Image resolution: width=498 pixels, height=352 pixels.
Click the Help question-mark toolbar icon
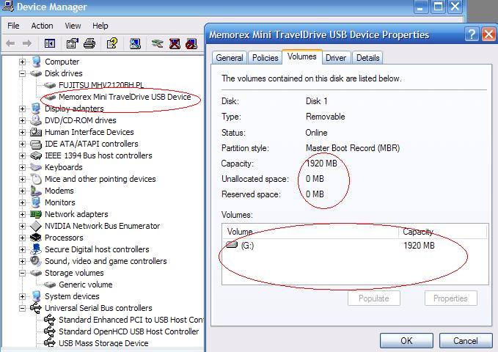click(111, 43)
